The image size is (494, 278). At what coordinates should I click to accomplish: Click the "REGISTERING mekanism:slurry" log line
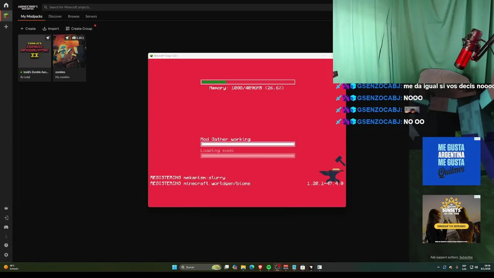188,178
